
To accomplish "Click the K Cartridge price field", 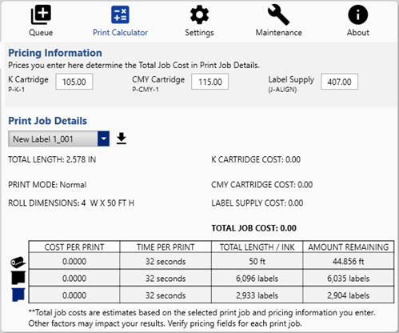I will [74, 82].
